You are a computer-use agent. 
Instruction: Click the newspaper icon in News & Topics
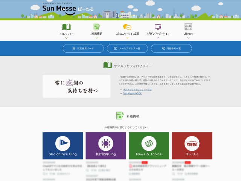tap(149, 143)
